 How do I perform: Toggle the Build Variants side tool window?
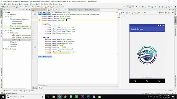point(1,83)
